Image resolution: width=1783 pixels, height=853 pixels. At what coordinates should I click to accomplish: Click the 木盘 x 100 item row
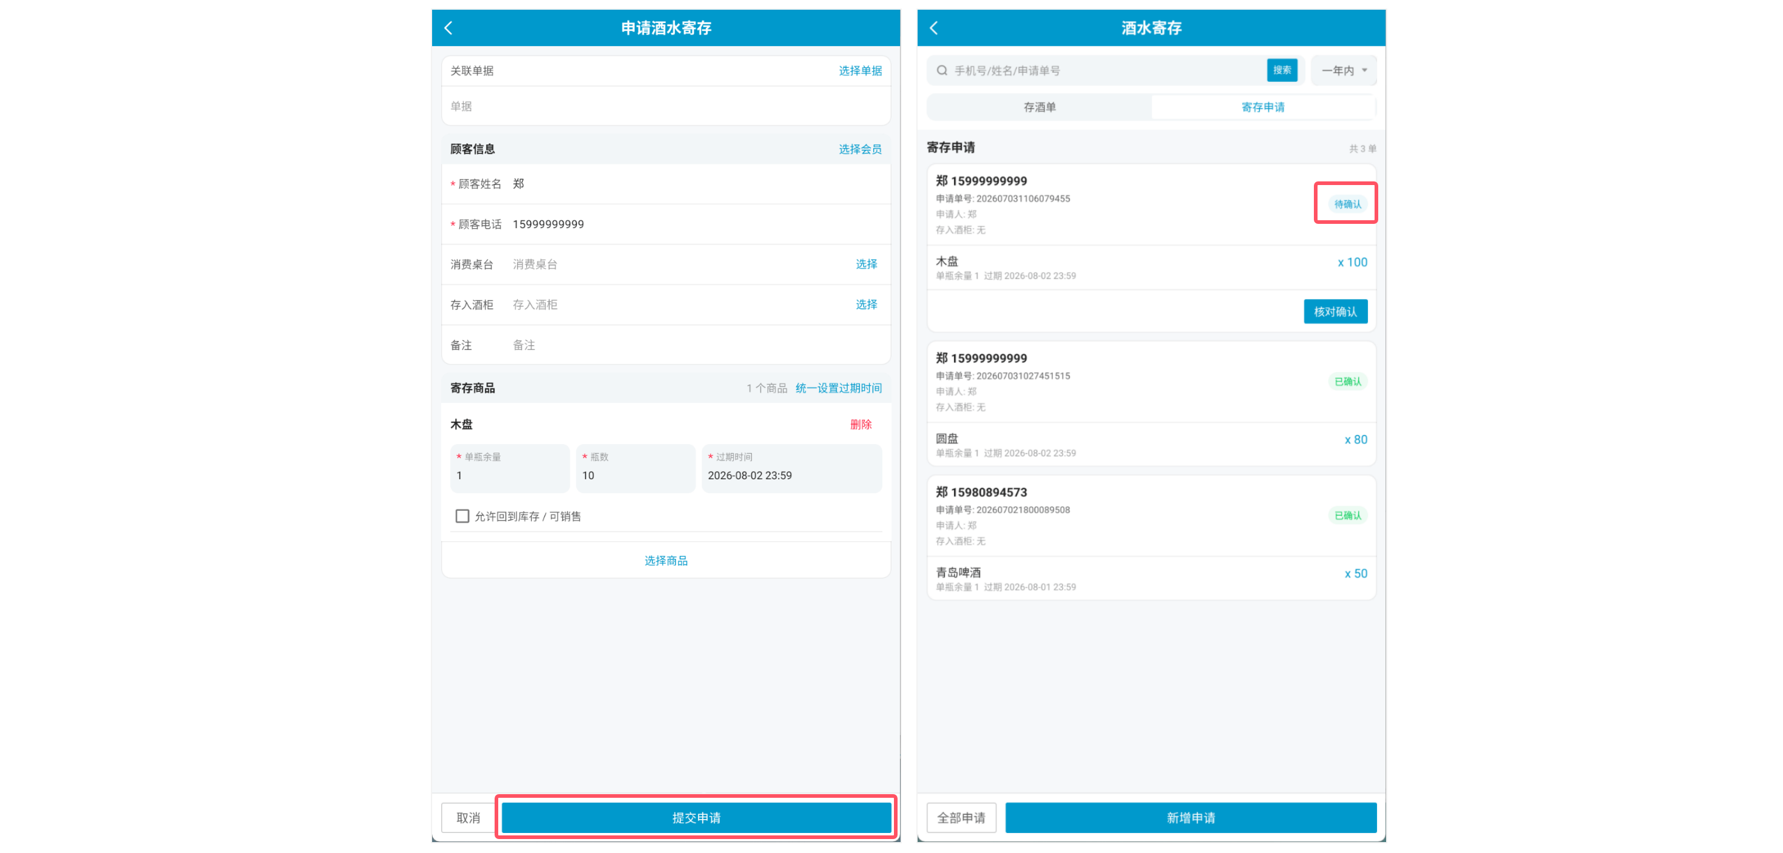[1151, 267]
